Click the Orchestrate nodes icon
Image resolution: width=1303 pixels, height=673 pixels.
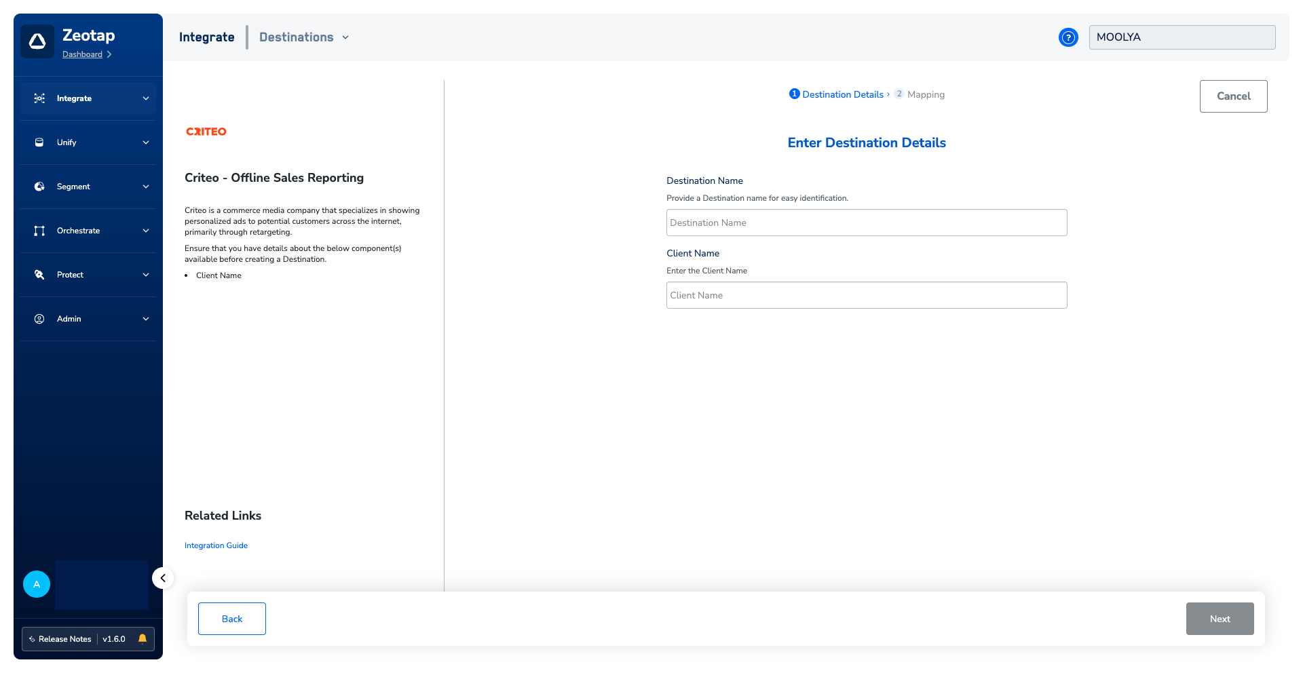pyautogui.click(x=39, y=231)
